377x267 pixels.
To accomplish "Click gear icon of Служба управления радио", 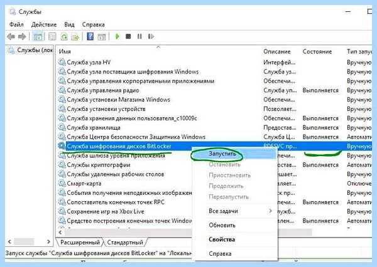I will tap(62, 90).
